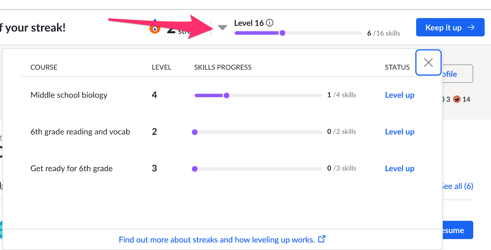Level up Middle school biology

pos(400,95)
